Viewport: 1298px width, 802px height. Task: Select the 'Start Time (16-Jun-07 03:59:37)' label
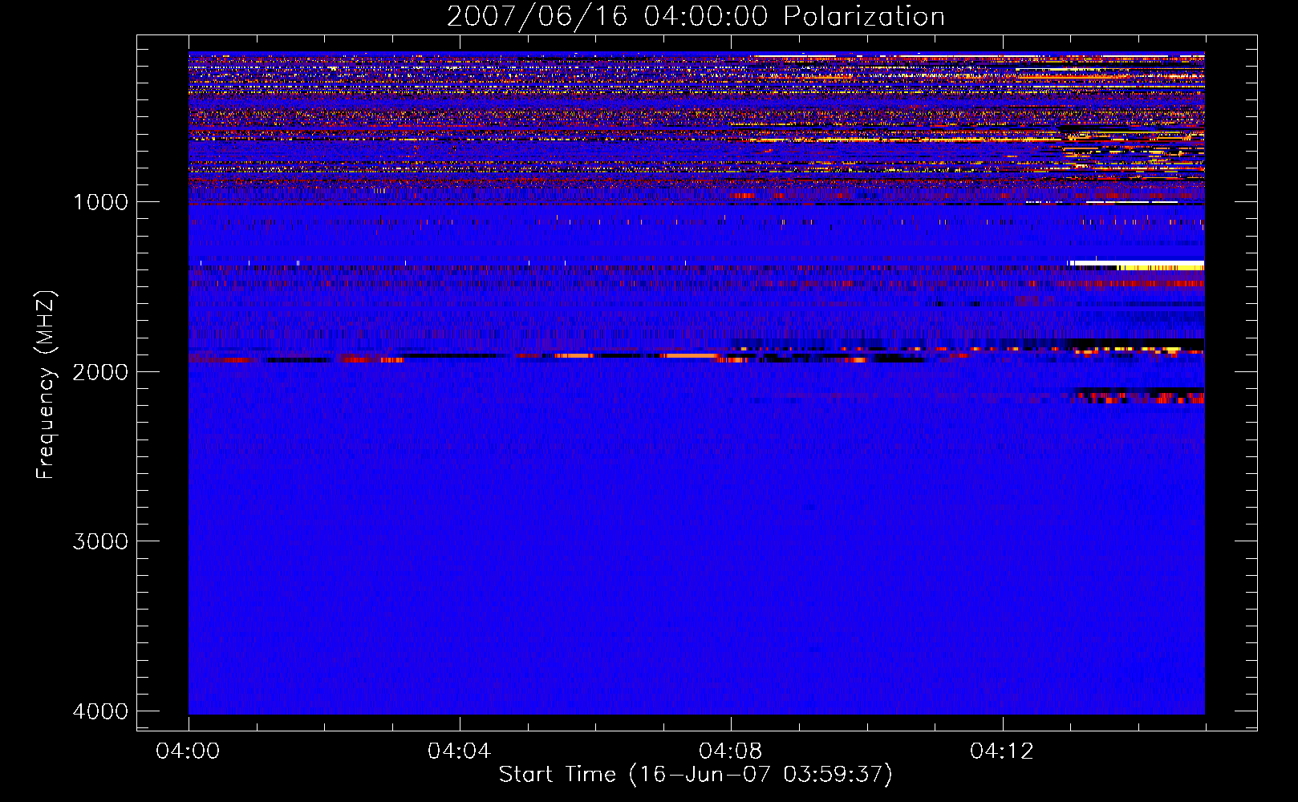(696, 775)
